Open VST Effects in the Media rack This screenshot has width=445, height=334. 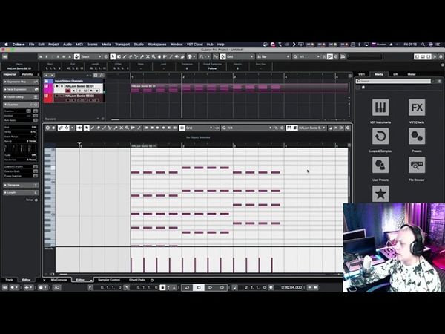pyautogui.click(x=417, y=108)
